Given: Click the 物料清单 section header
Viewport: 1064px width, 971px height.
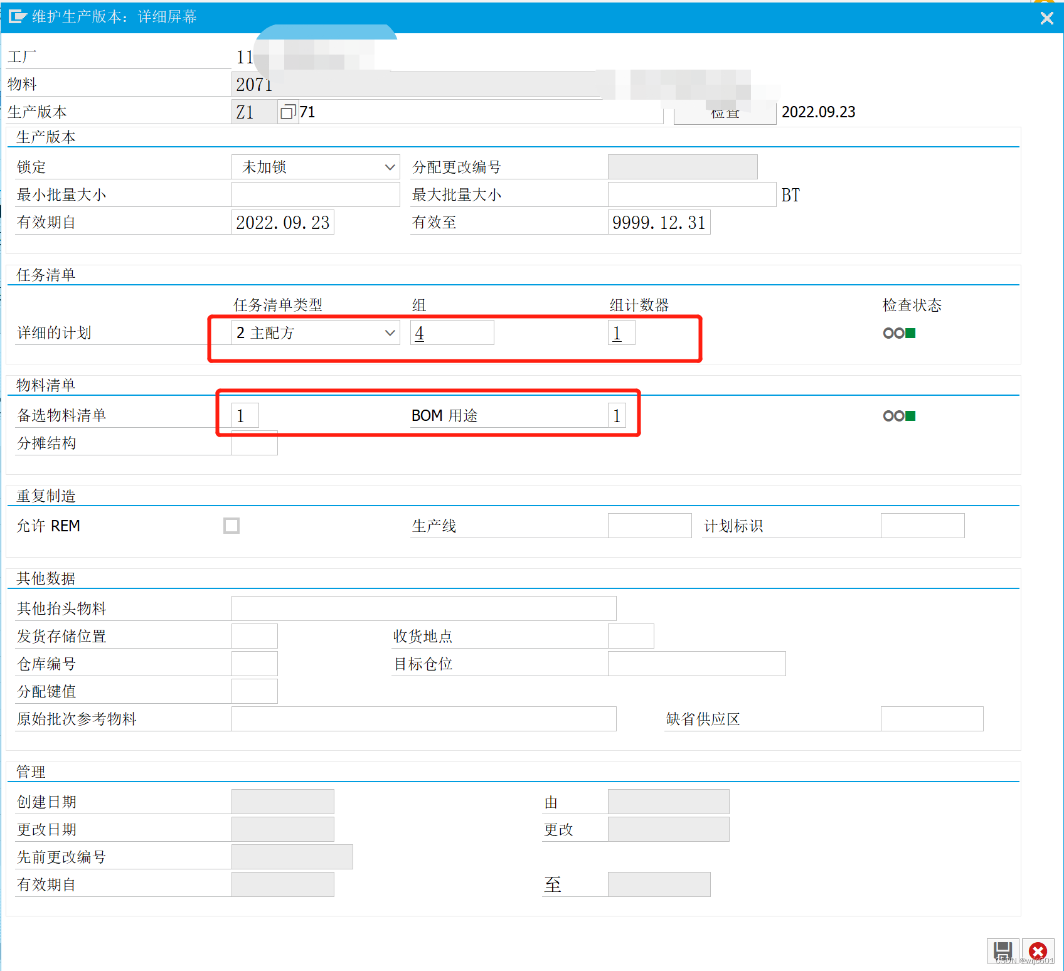Looking at the screenshot, I should [46, 385].
